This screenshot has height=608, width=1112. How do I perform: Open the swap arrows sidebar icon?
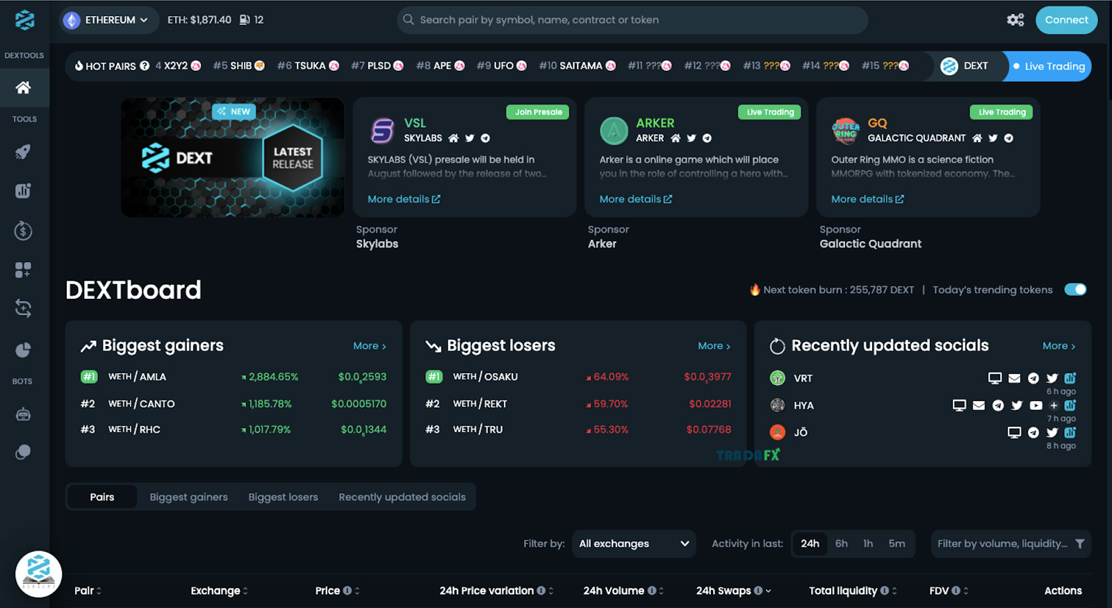point(23,309)
